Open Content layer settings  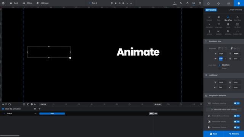point(209,18)
